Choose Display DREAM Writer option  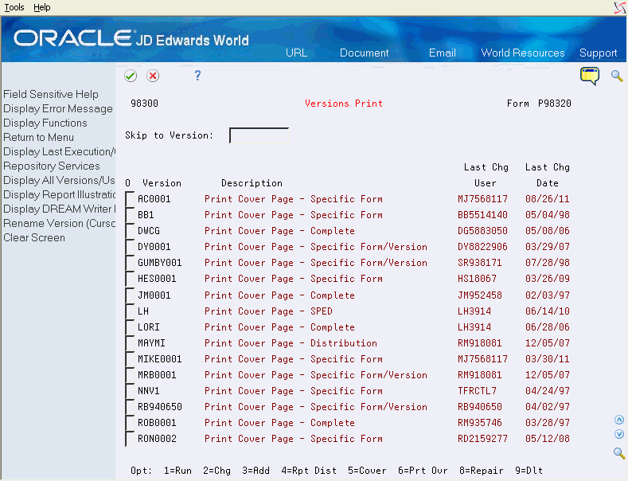pos(59,209)
